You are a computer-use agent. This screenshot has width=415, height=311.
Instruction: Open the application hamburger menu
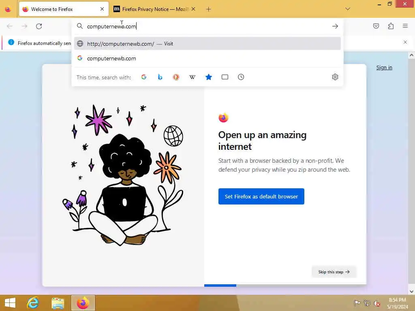tap(405, 26)
